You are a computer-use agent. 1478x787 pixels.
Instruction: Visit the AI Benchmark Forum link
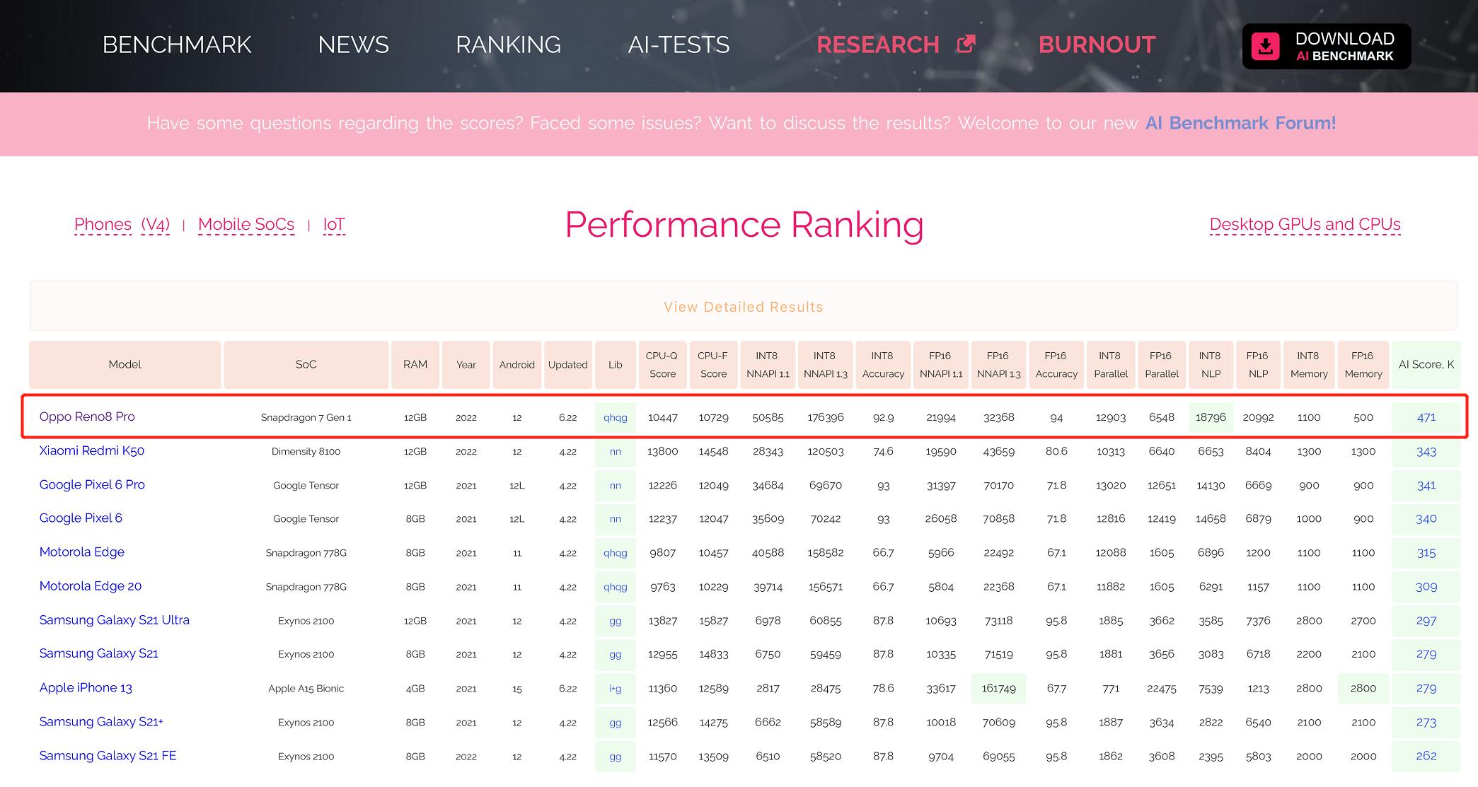[x=1240, y=123]
